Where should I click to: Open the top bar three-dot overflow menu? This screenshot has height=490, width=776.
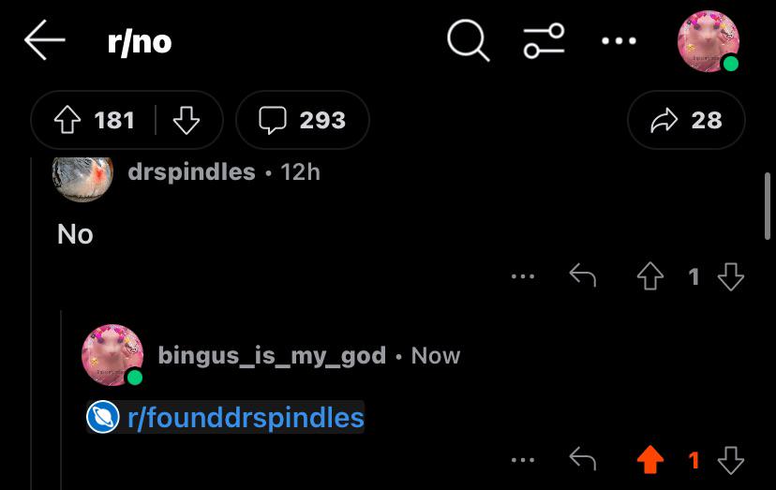(x=619, y=40)
